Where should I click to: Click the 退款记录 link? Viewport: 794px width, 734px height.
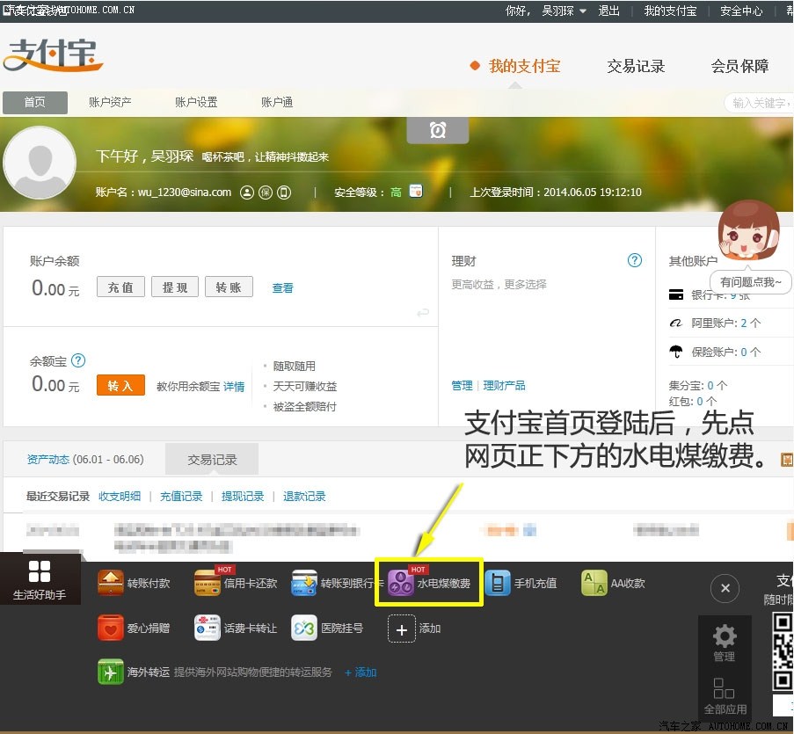pyautogui.click(x=304, y=496)
